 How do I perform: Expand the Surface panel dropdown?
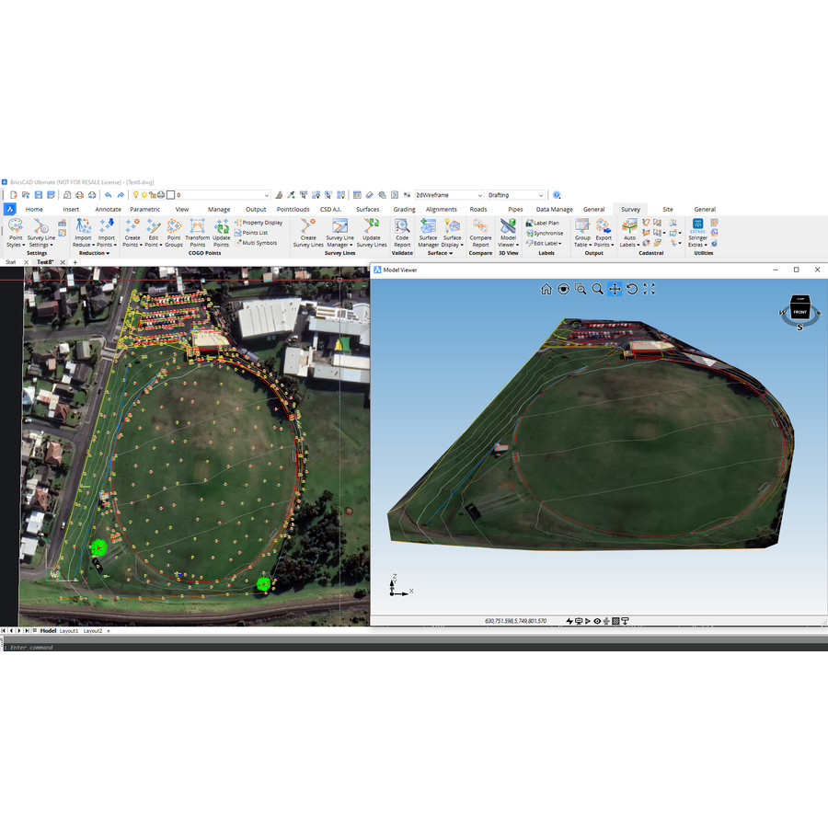pyautogui.click(x=440, y=254)
